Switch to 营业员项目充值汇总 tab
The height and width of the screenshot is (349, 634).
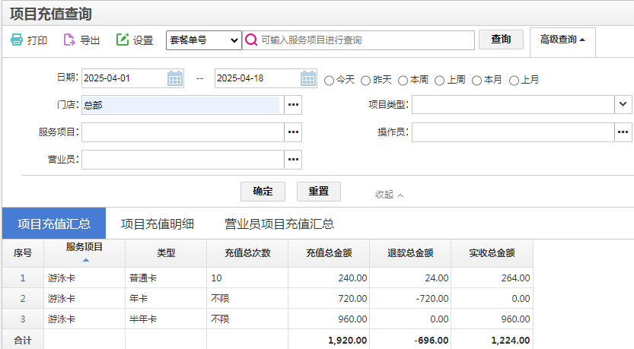tap(279, 224)
